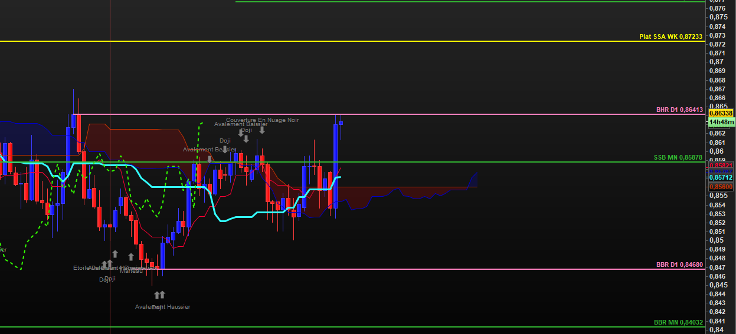Select the SSB MN 0,85878 label
736x334 pixels.
pos(678,157)
